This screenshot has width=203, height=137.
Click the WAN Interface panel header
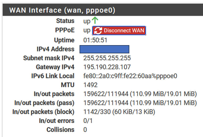[62, 10]
